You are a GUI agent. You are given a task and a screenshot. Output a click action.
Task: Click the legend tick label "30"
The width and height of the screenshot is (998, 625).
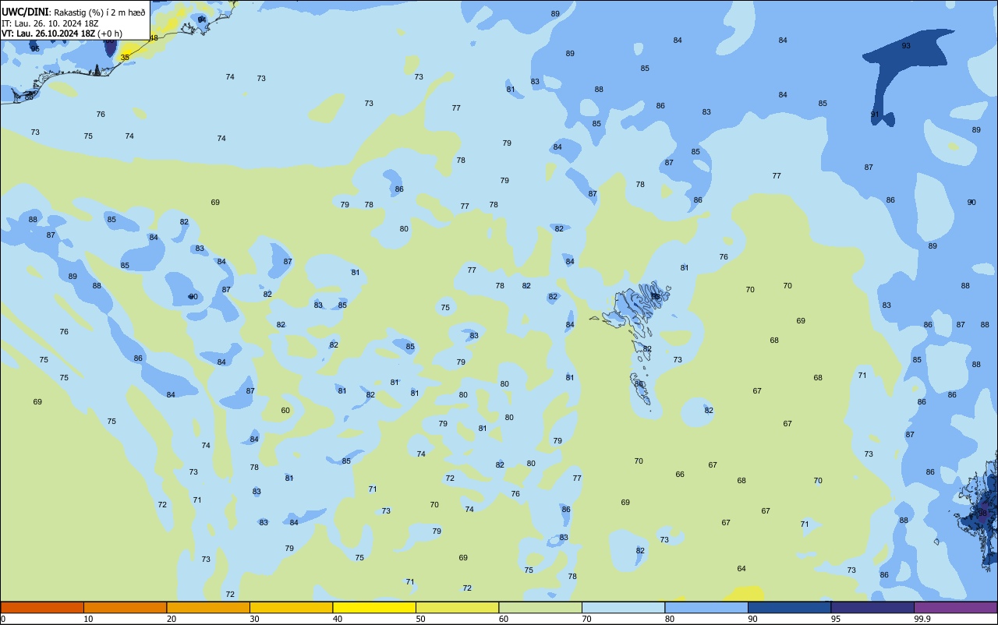pos(254,619)
